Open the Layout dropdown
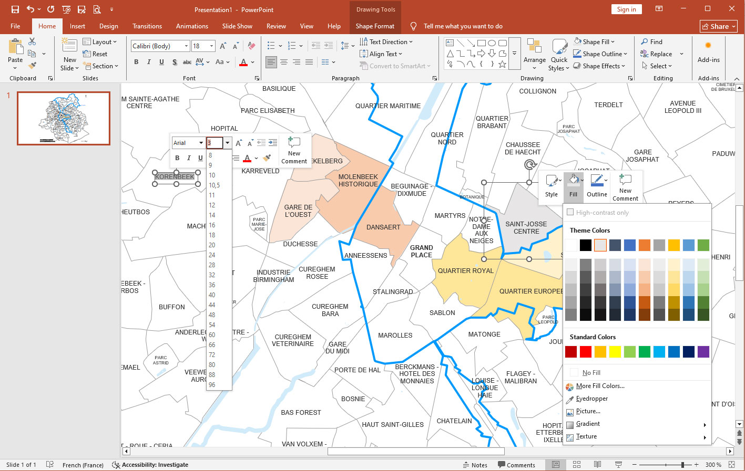The height and width of the screenshot is (471, 745). coord(100,41)
